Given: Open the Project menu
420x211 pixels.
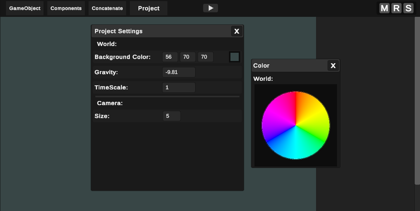Looking at the screenshot, I should [149, 8].
